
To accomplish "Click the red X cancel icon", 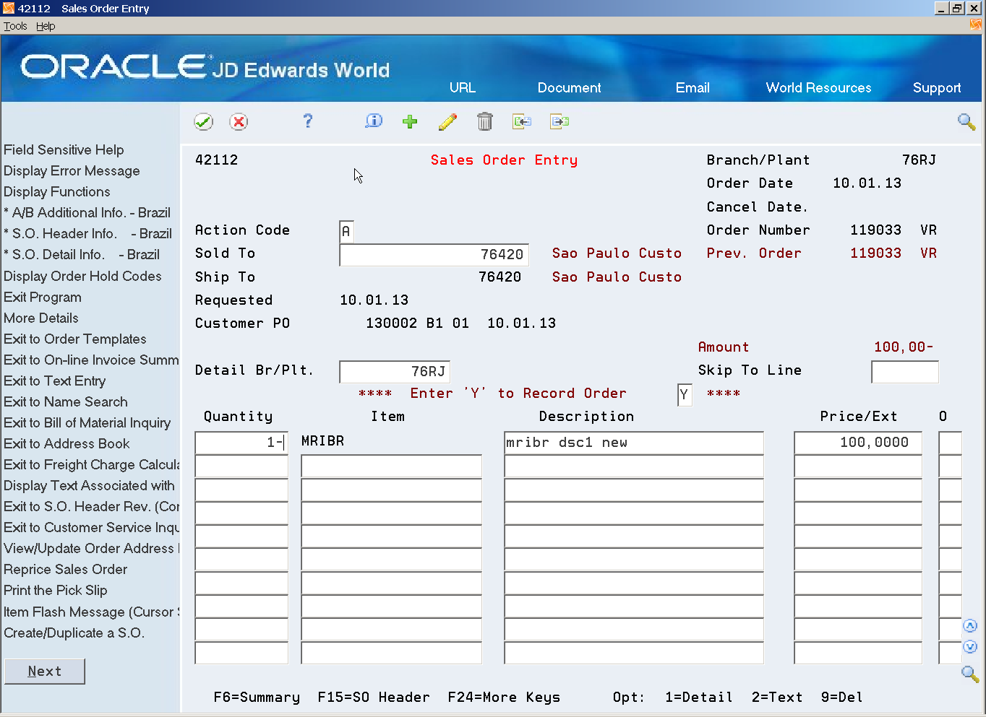I will coord(239,122).
